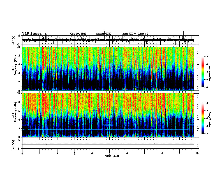Click the "-3" label on ch.1 colorbar
Image resolution: width=222 pixels, height=172 pixels.
[207, 57]
